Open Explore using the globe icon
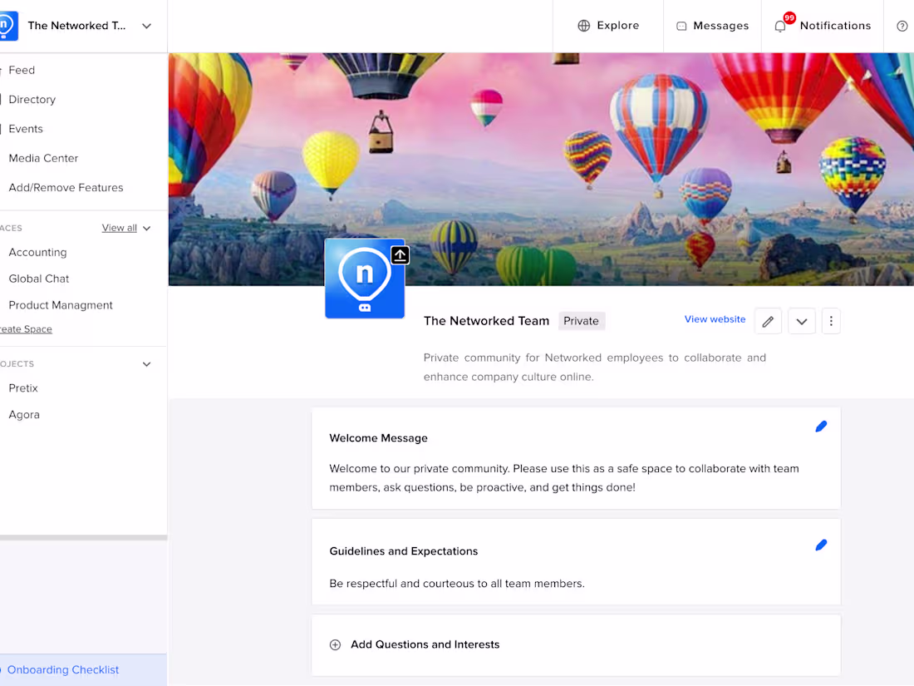Screen dimensions: 914x686 583,26
